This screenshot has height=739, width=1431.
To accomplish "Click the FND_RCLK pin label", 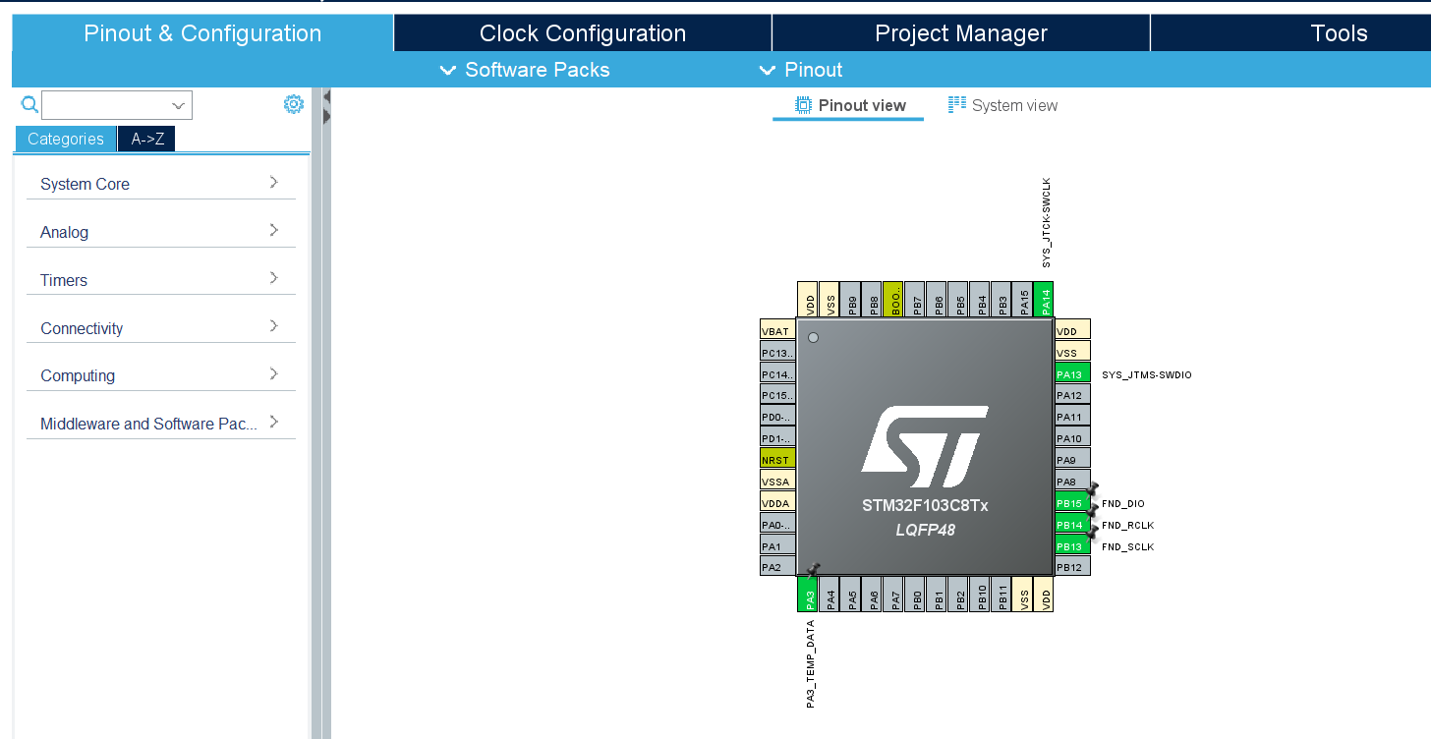I will click(1127, 526).
